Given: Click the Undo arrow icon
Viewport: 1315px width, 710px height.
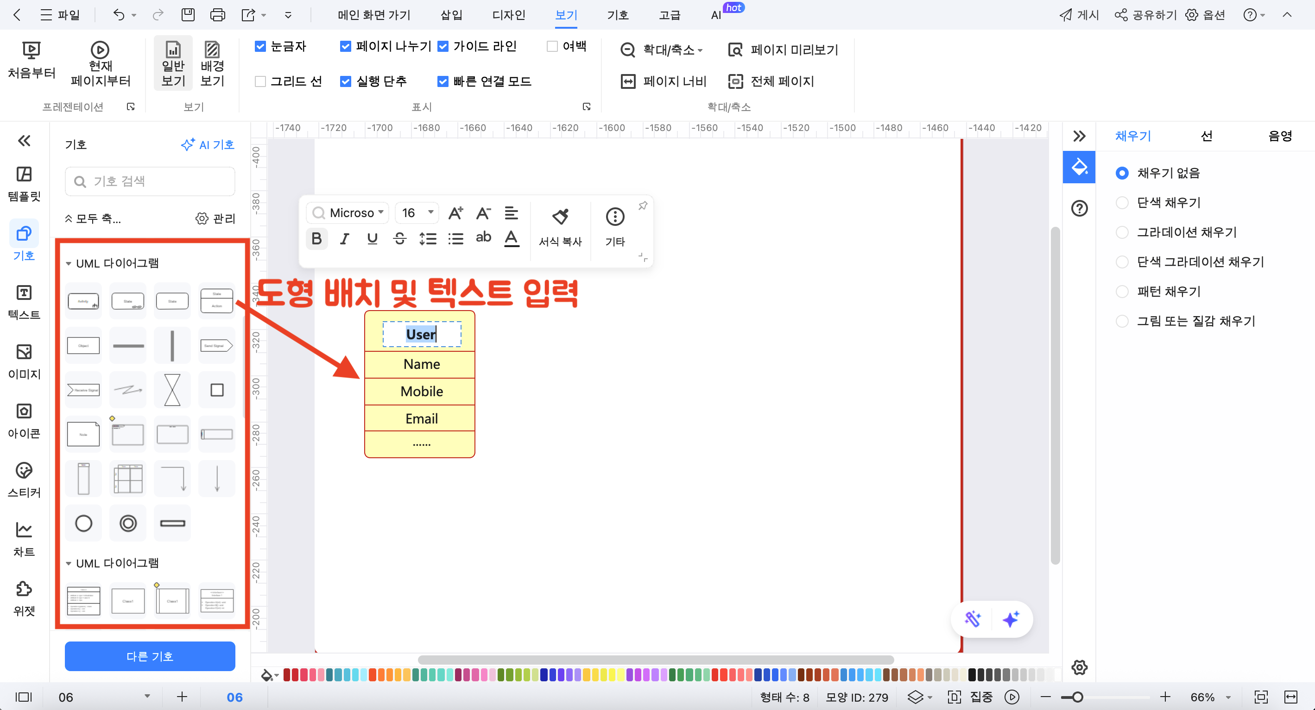Looking at the screenshot, I should 119,15.
